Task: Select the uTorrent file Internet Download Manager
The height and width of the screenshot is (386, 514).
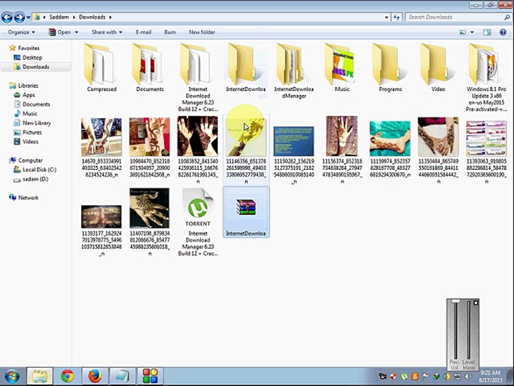Action: tap(198, 222)
